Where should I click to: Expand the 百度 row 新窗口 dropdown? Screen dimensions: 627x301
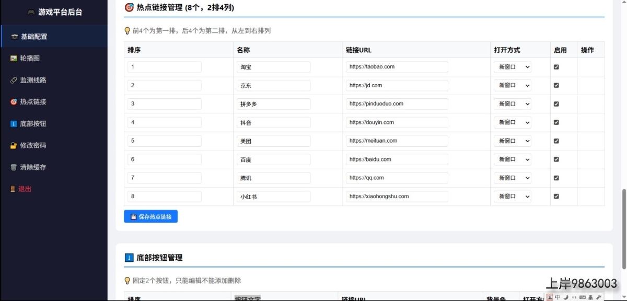click(x=513, y=159)
